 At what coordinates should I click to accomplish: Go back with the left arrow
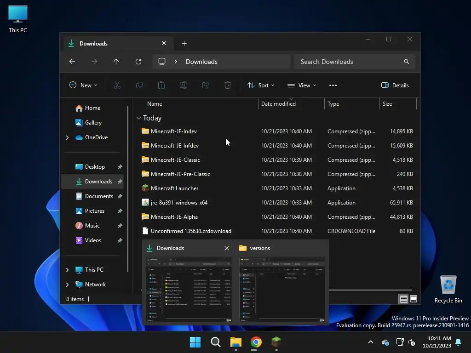pos(72,62)
